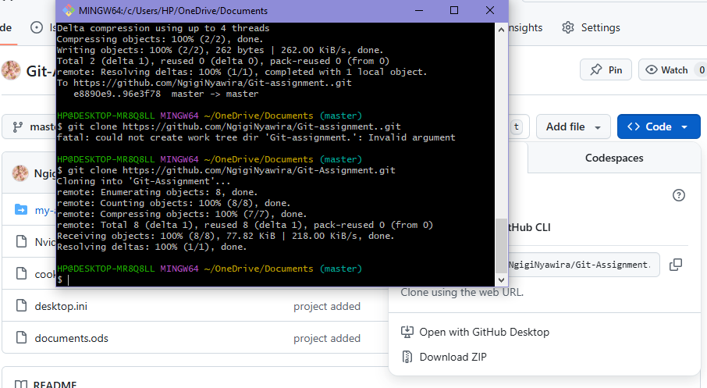Minimize the Git Bash terminal window
The image size is (707, 388).
[x=419, y=10]
